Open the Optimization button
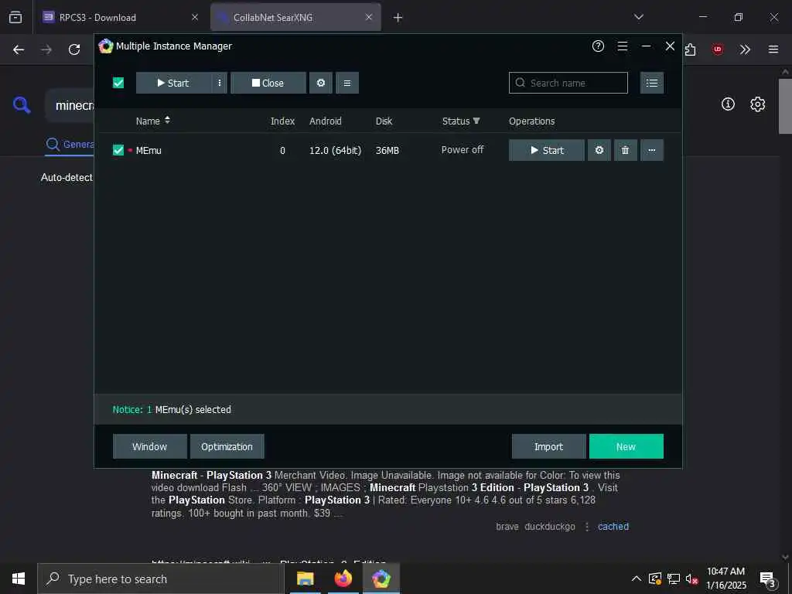 [227, 446]
